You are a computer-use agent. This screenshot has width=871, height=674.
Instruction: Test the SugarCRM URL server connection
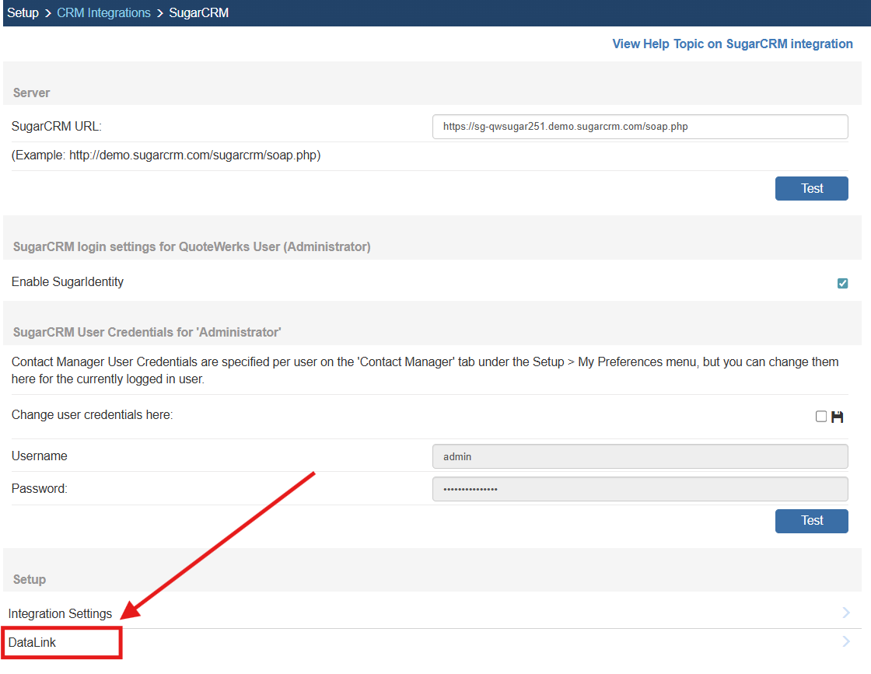[811, 188]
